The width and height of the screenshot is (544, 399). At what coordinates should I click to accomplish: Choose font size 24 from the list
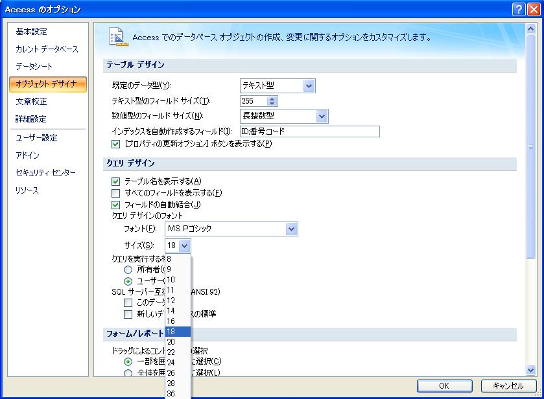point(178,363)
